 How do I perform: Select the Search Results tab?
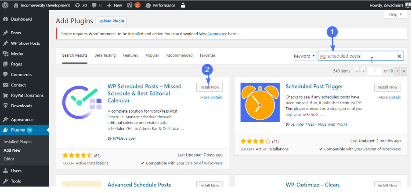coord(75,55)
